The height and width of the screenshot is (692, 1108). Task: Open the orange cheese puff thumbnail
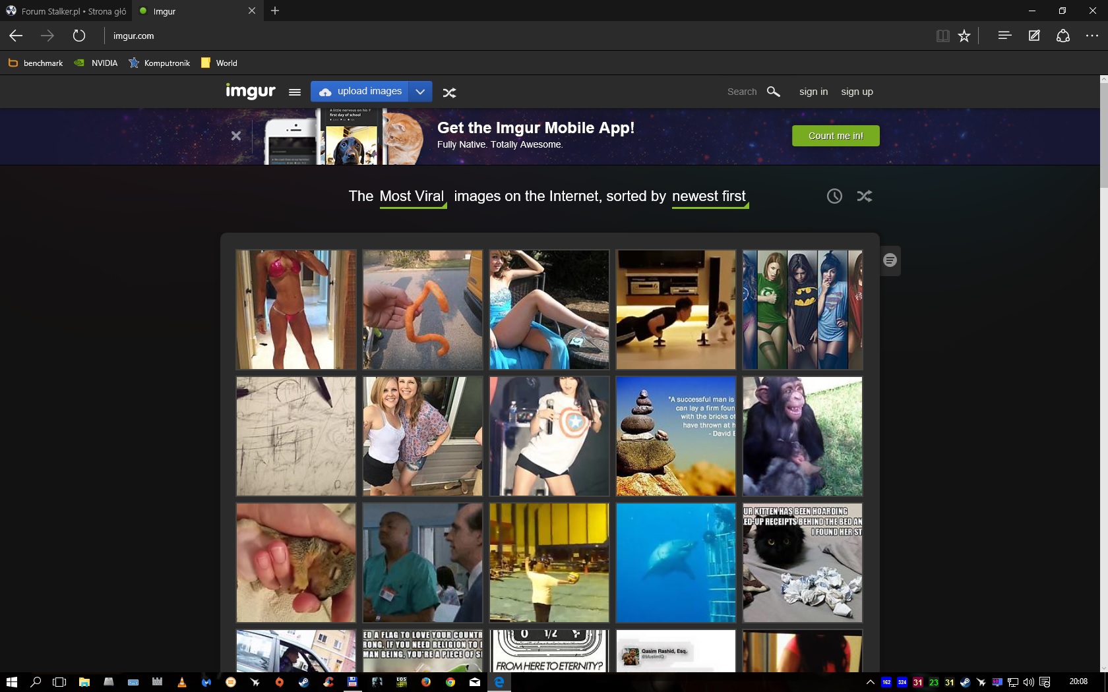pyautogui.click(x=423, y=310)
